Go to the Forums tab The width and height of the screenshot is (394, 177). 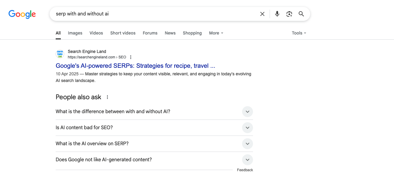150,33
